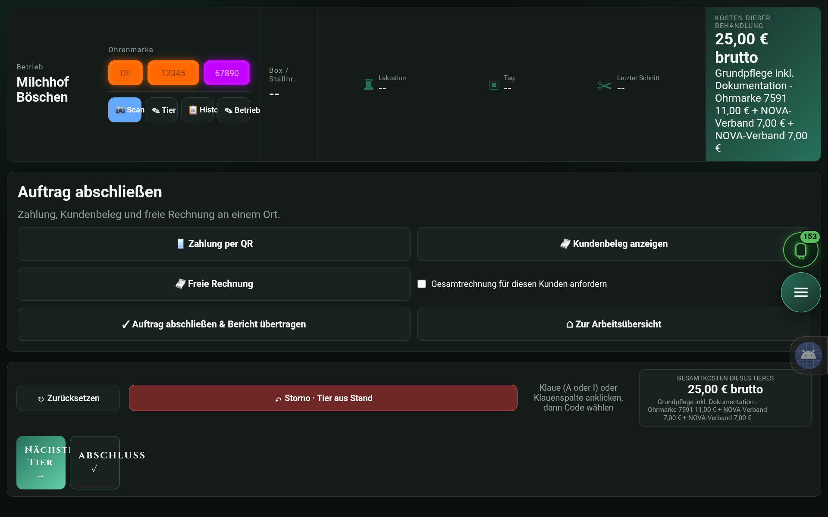Viewport: 828px width, 517px height.
Task: Click the Abschluss checkmark button
Action: 95,463
